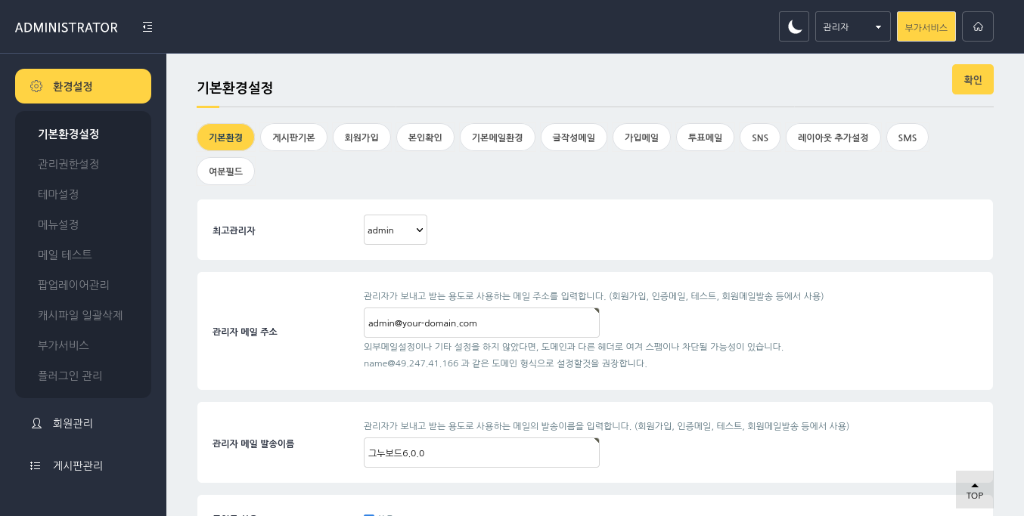Collapse the sidebar using the menu toggle icon

147,27
